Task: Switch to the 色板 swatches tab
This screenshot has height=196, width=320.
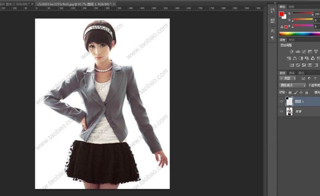Action: [292, 7]
